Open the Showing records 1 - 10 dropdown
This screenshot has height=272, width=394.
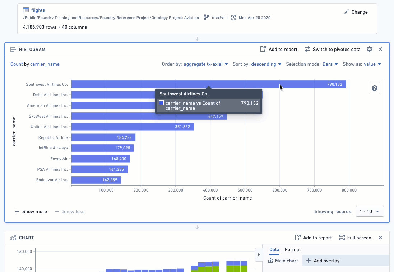[x=370, y=211]
